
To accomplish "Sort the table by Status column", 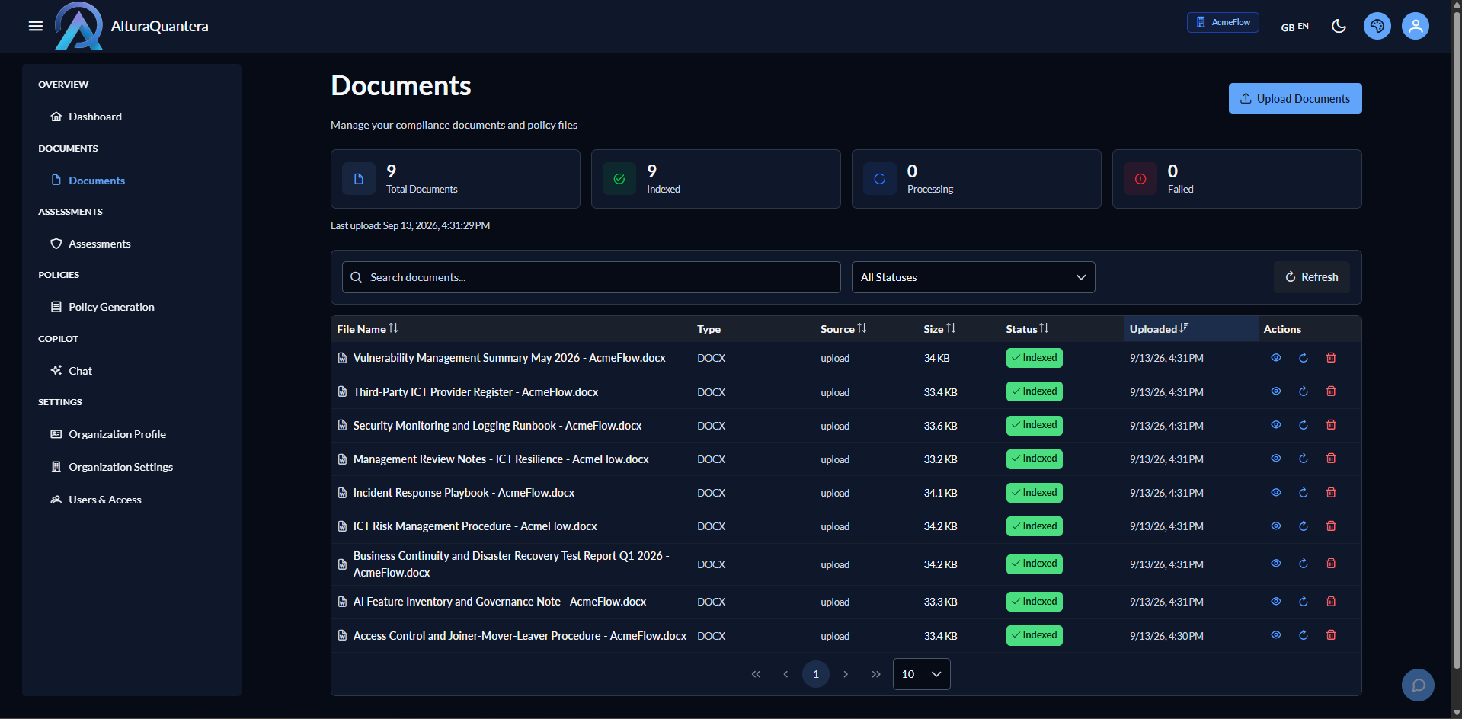I will 1027,329.
